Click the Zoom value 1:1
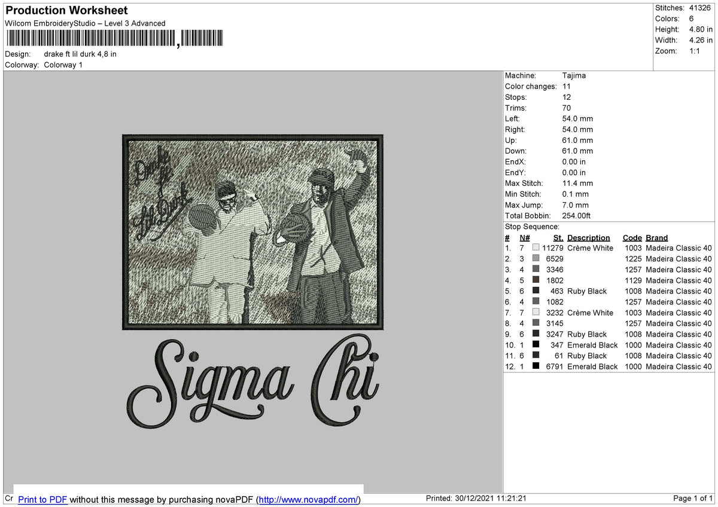The width and height of the screenshot is (718, 507). click(x=695, y=51)
